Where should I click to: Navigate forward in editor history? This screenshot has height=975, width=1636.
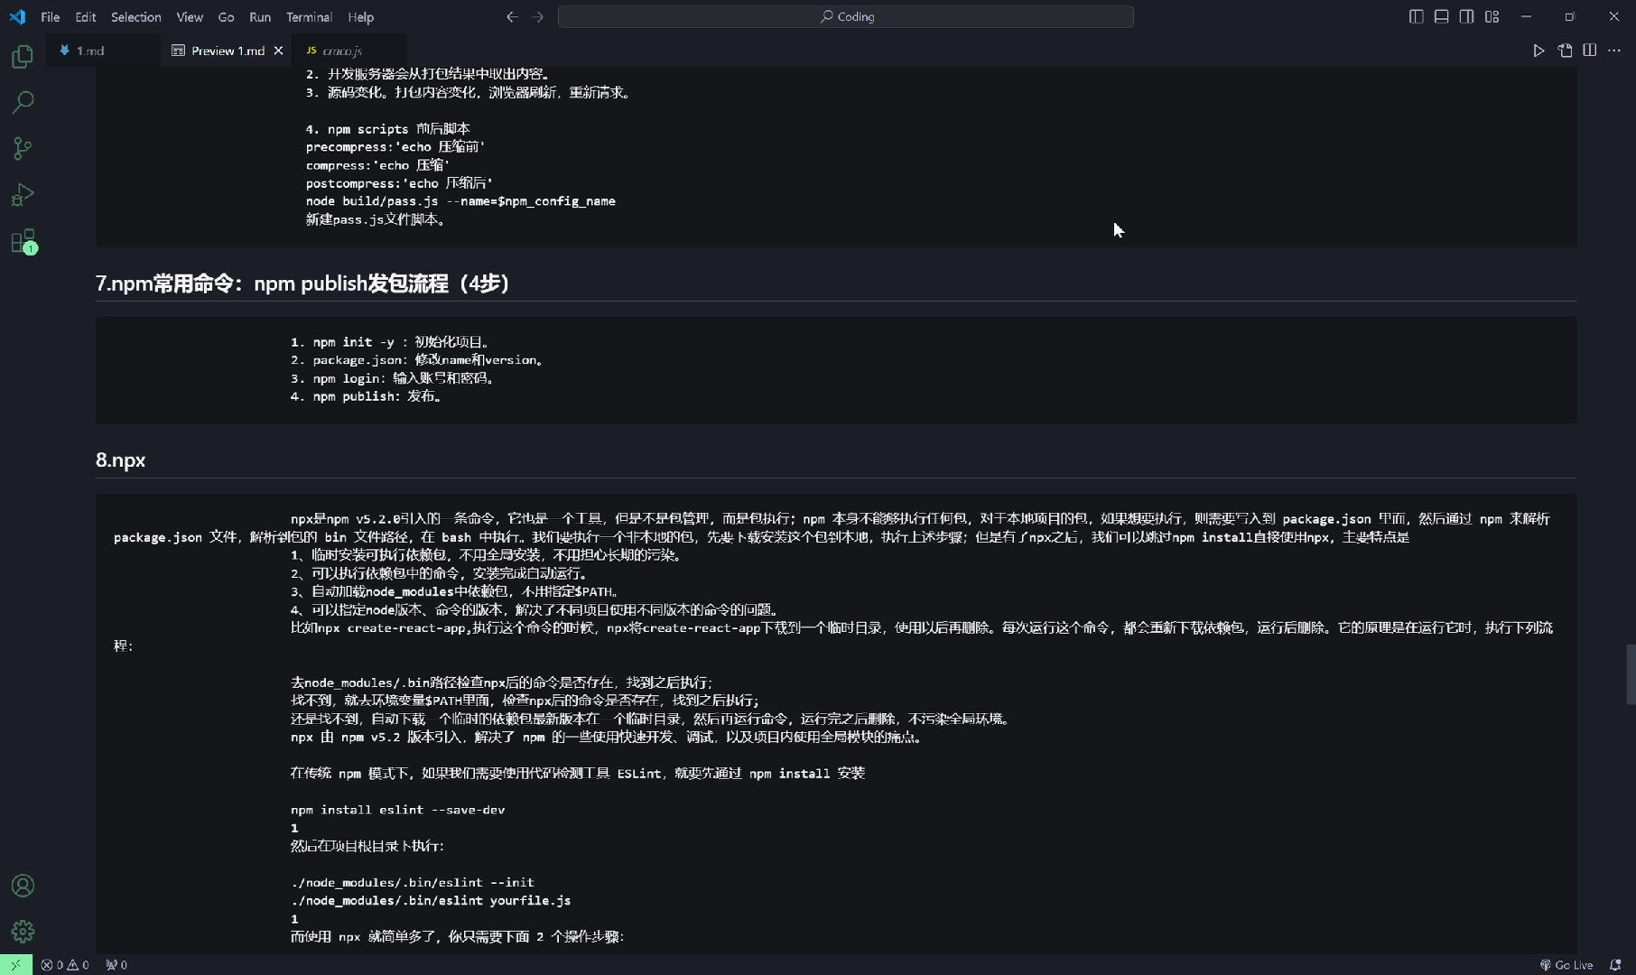pyautogui.click(x=538, y=16)
